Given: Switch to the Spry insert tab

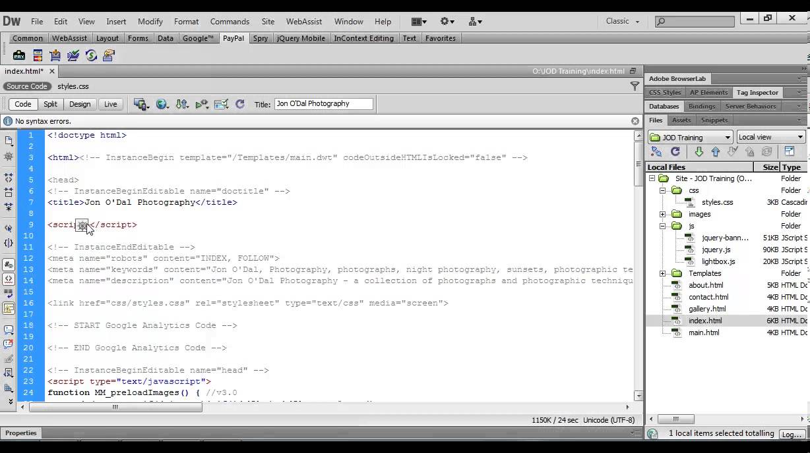Looking at the screenshot, I should coord(261,38).
